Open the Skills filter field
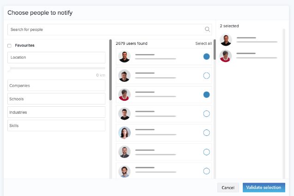The image size is (294, 196). pos(56,126)
